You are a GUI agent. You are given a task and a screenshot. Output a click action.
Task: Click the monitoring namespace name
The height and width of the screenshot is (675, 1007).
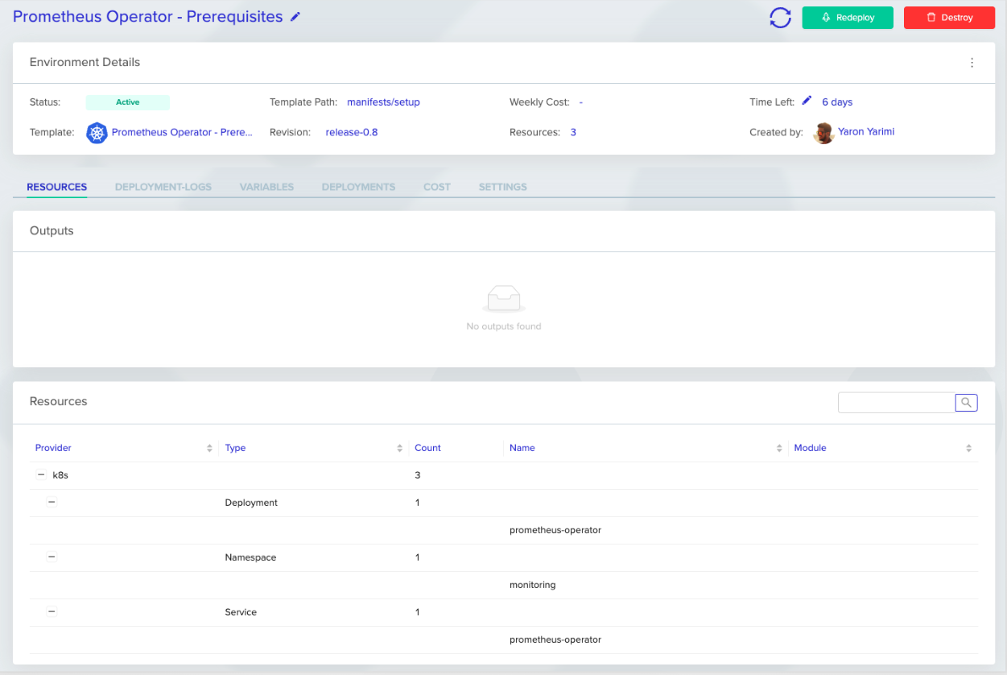click(533, 585)
